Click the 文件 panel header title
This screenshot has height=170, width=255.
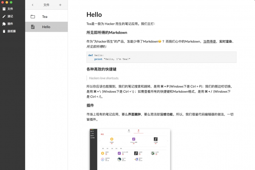pos(46,5)
